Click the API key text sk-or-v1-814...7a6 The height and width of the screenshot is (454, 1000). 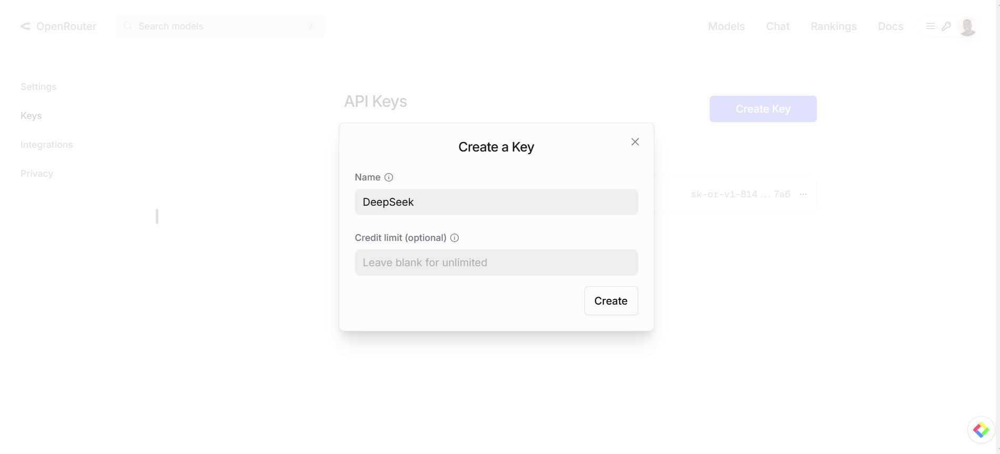click(x=740, y=194)
